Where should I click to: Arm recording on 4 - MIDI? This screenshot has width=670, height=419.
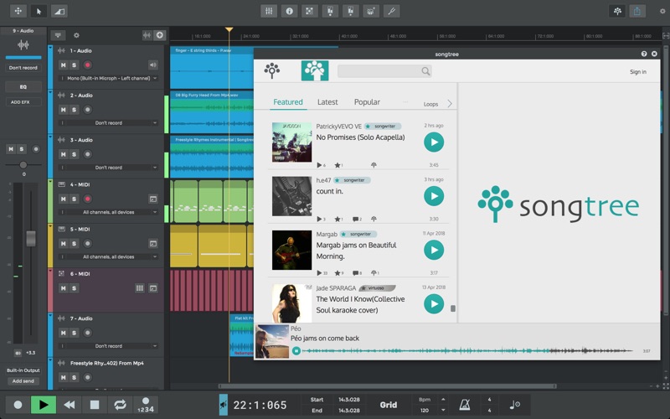[x=88, y=199]
